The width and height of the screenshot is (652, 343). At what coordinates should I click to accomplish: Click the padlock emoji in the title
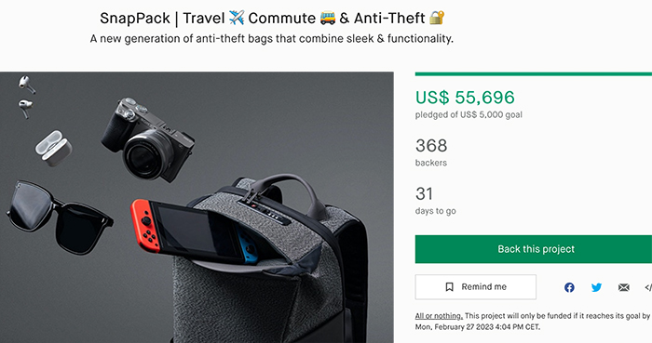point(437,18)
